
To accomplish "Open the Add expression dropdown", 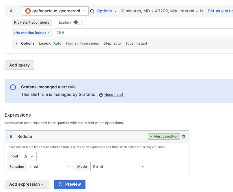I will 27,184.
